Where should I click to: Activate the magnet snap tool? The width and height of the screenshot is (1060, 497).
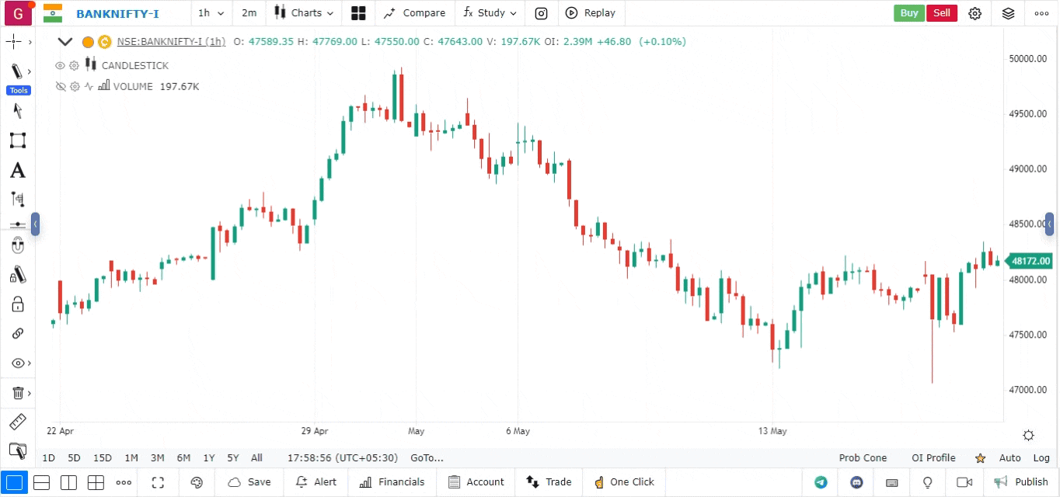tap(17, 246)
